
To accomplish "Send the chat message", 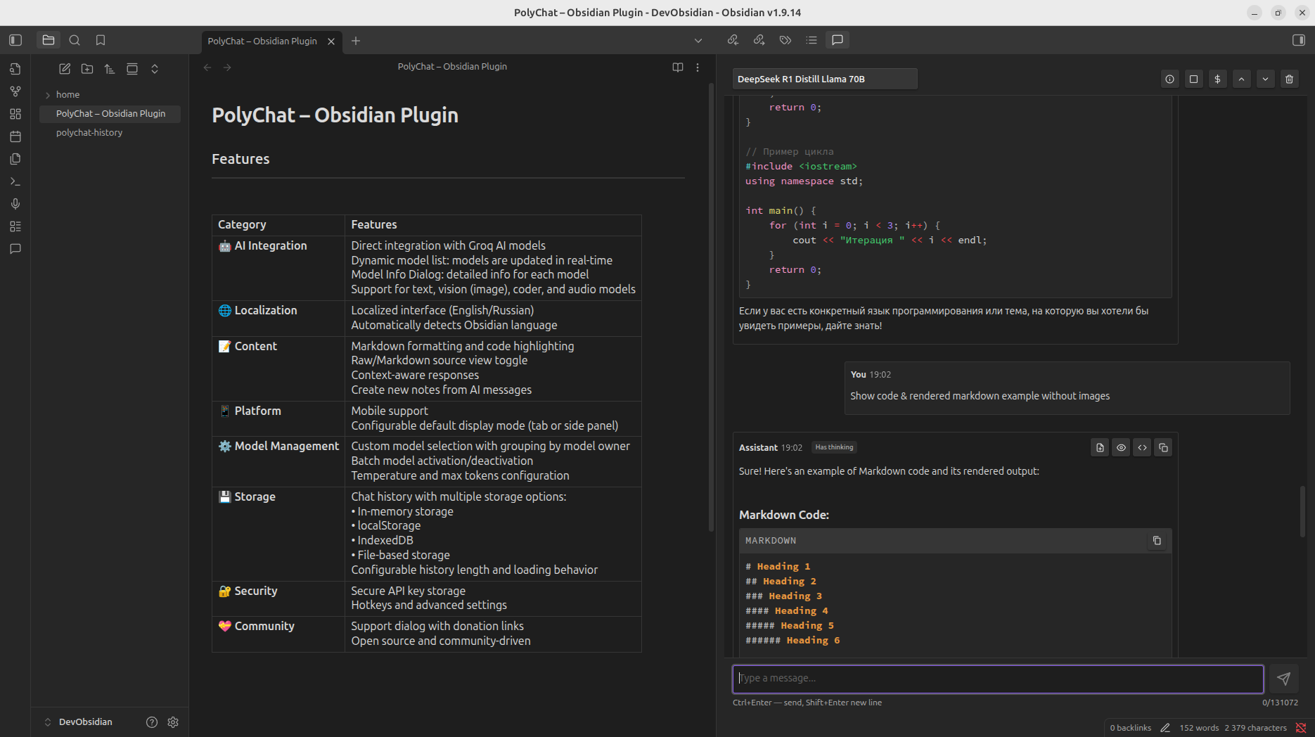I will pos(1283,679).
